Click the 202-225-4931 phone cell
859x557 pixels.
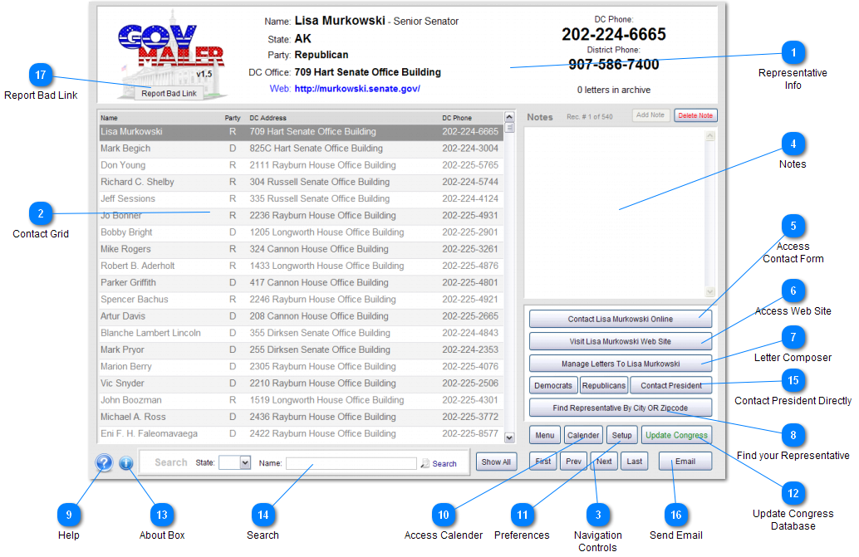coord(470,216)
